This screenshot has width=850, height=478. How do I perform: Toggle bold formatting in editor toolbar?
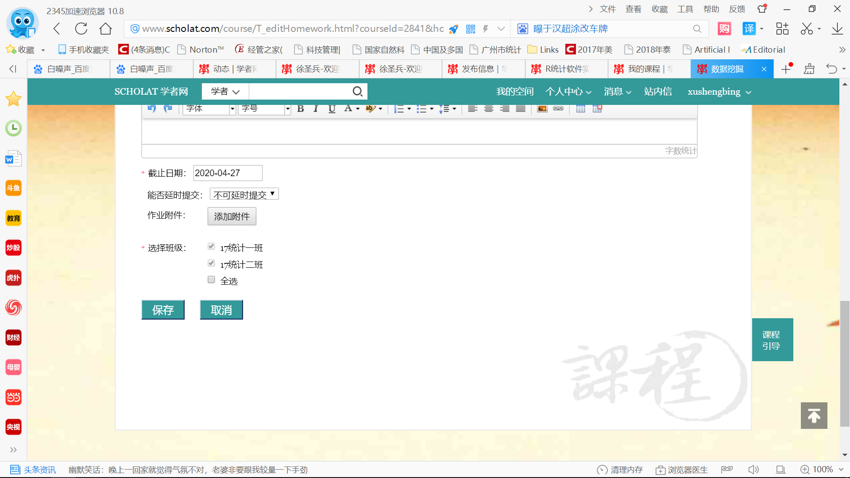(301, 109)
